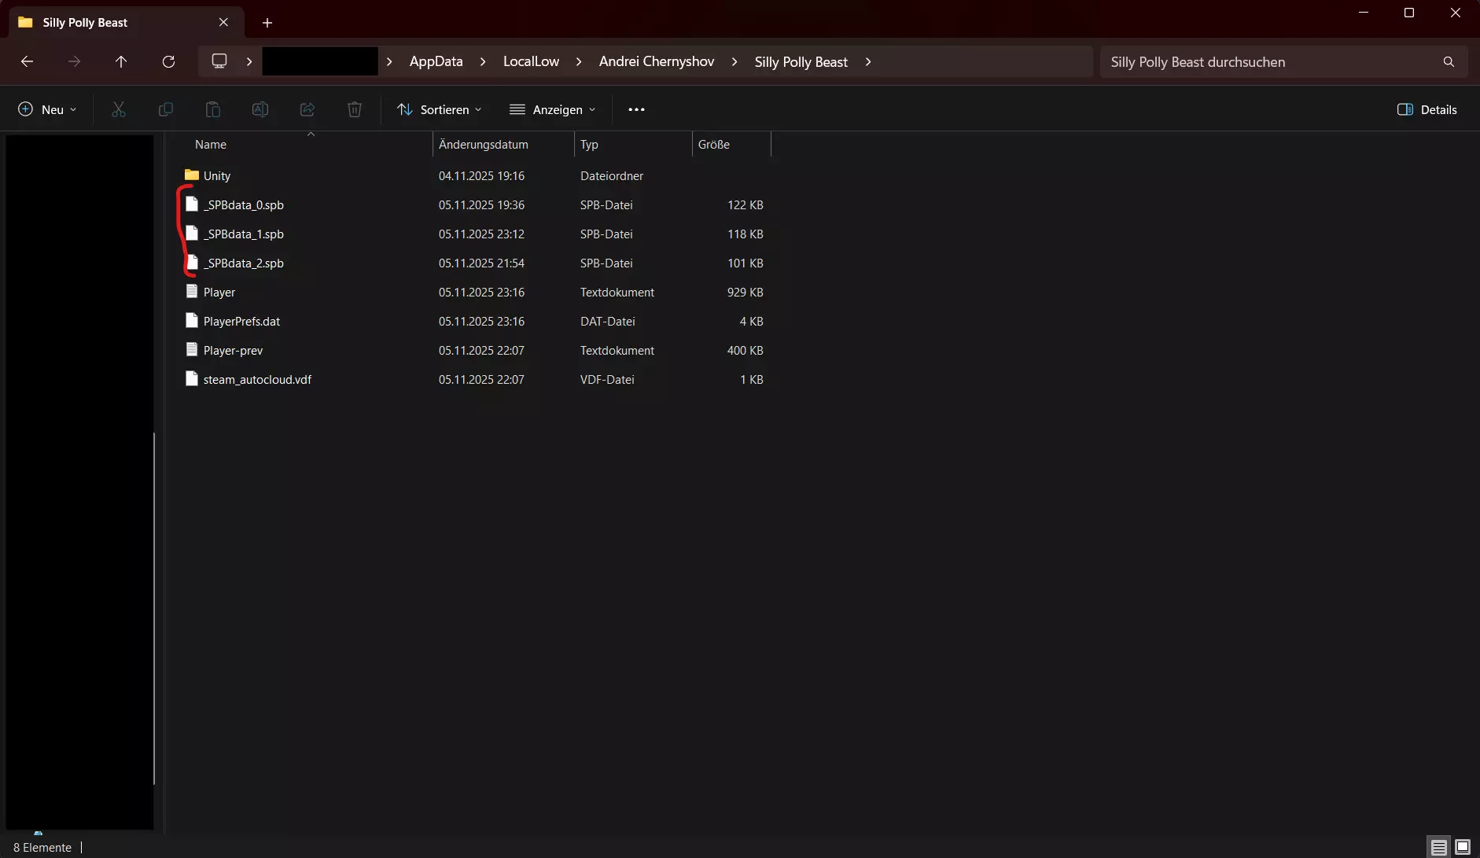Viewport: 1480px width, 858px height.
Task: Close the Silly Polly Beast tab
Action: point(223,22)
